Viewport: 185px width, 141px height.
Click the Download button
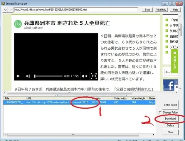170,118
